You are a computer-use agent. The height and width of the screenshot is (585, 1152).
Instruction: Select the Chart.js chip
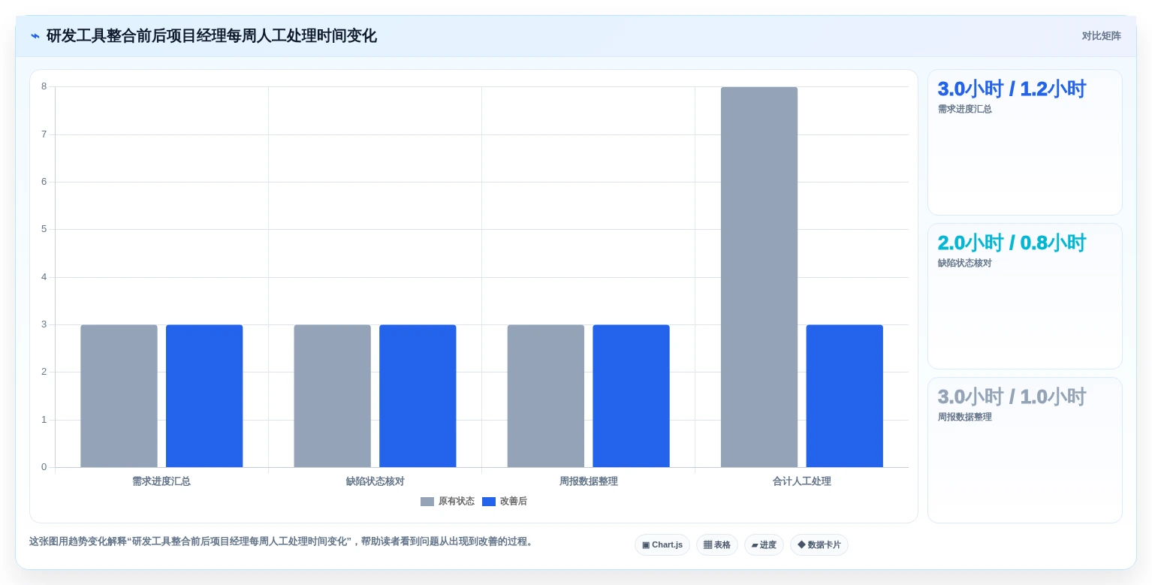coord(662,545)
